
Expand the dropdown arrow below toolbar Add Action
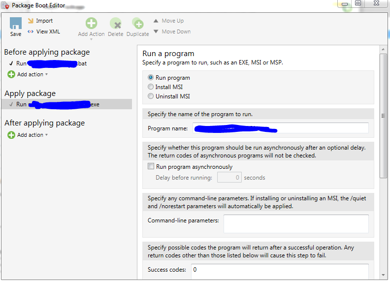(x=91, y=39)
